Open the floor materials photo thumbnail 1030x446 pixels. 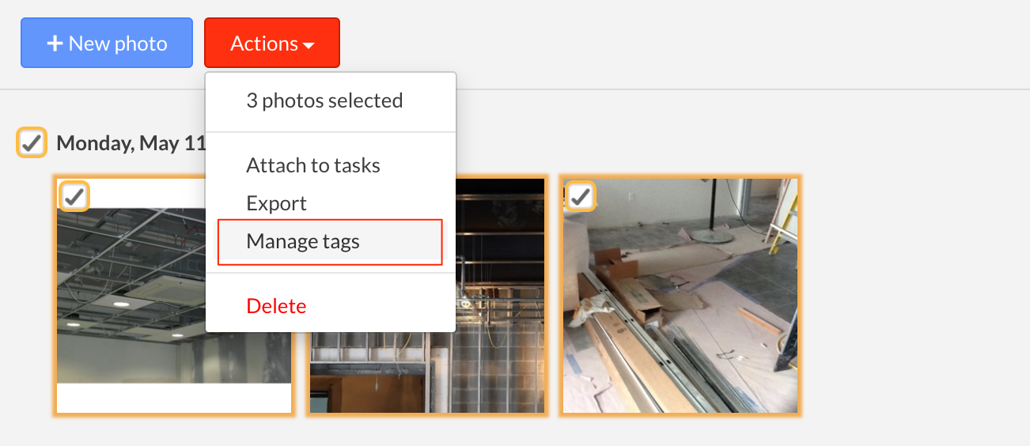click(680, 295)
